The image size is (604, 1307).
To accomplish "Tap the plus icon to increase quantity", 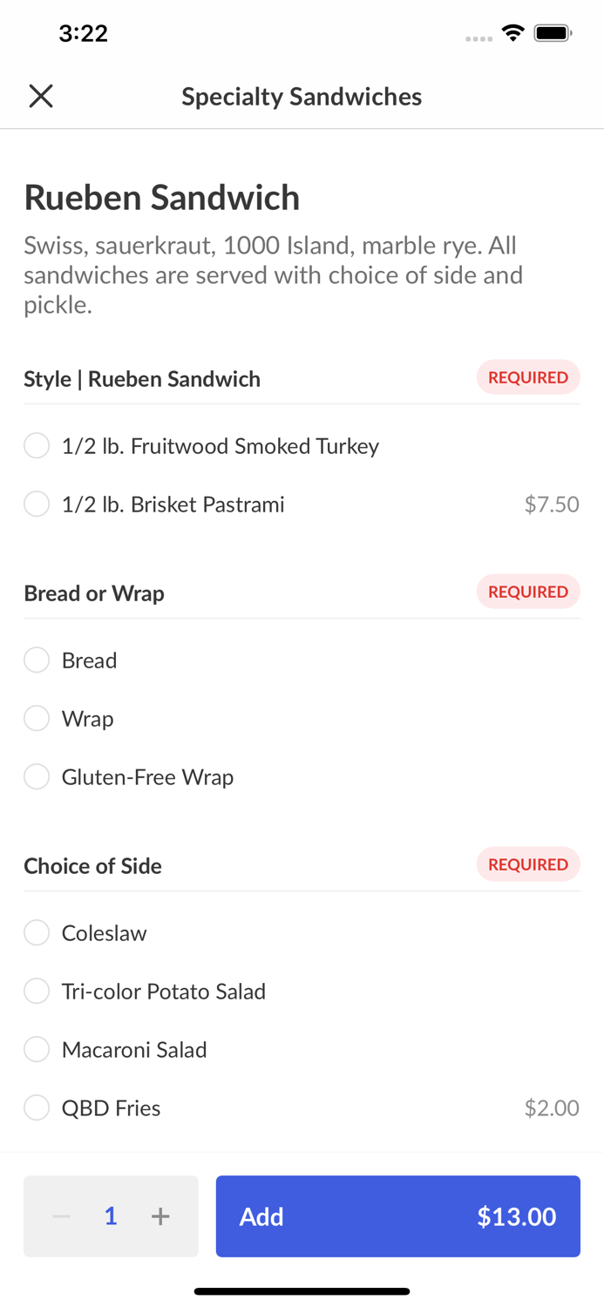I will pos(160,1216).
